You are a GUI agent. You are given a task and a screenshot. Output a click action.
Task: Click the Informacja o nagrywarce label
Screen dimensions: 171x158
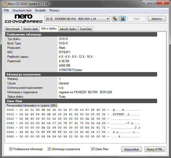pyautogui.click(x=22, y=92)
